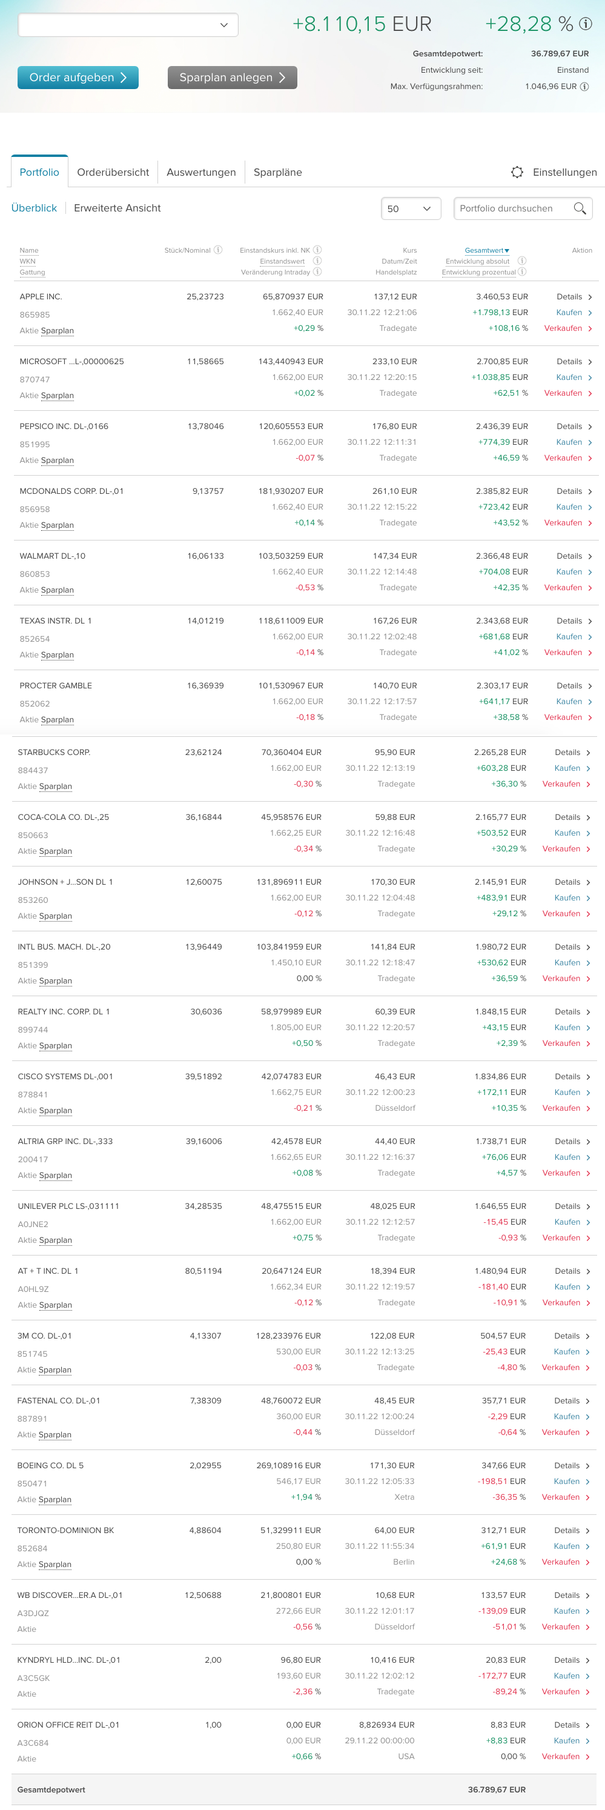Open the account selection dropdown at top
This screenshot has height=1810, width=605.
coord(128,25)
